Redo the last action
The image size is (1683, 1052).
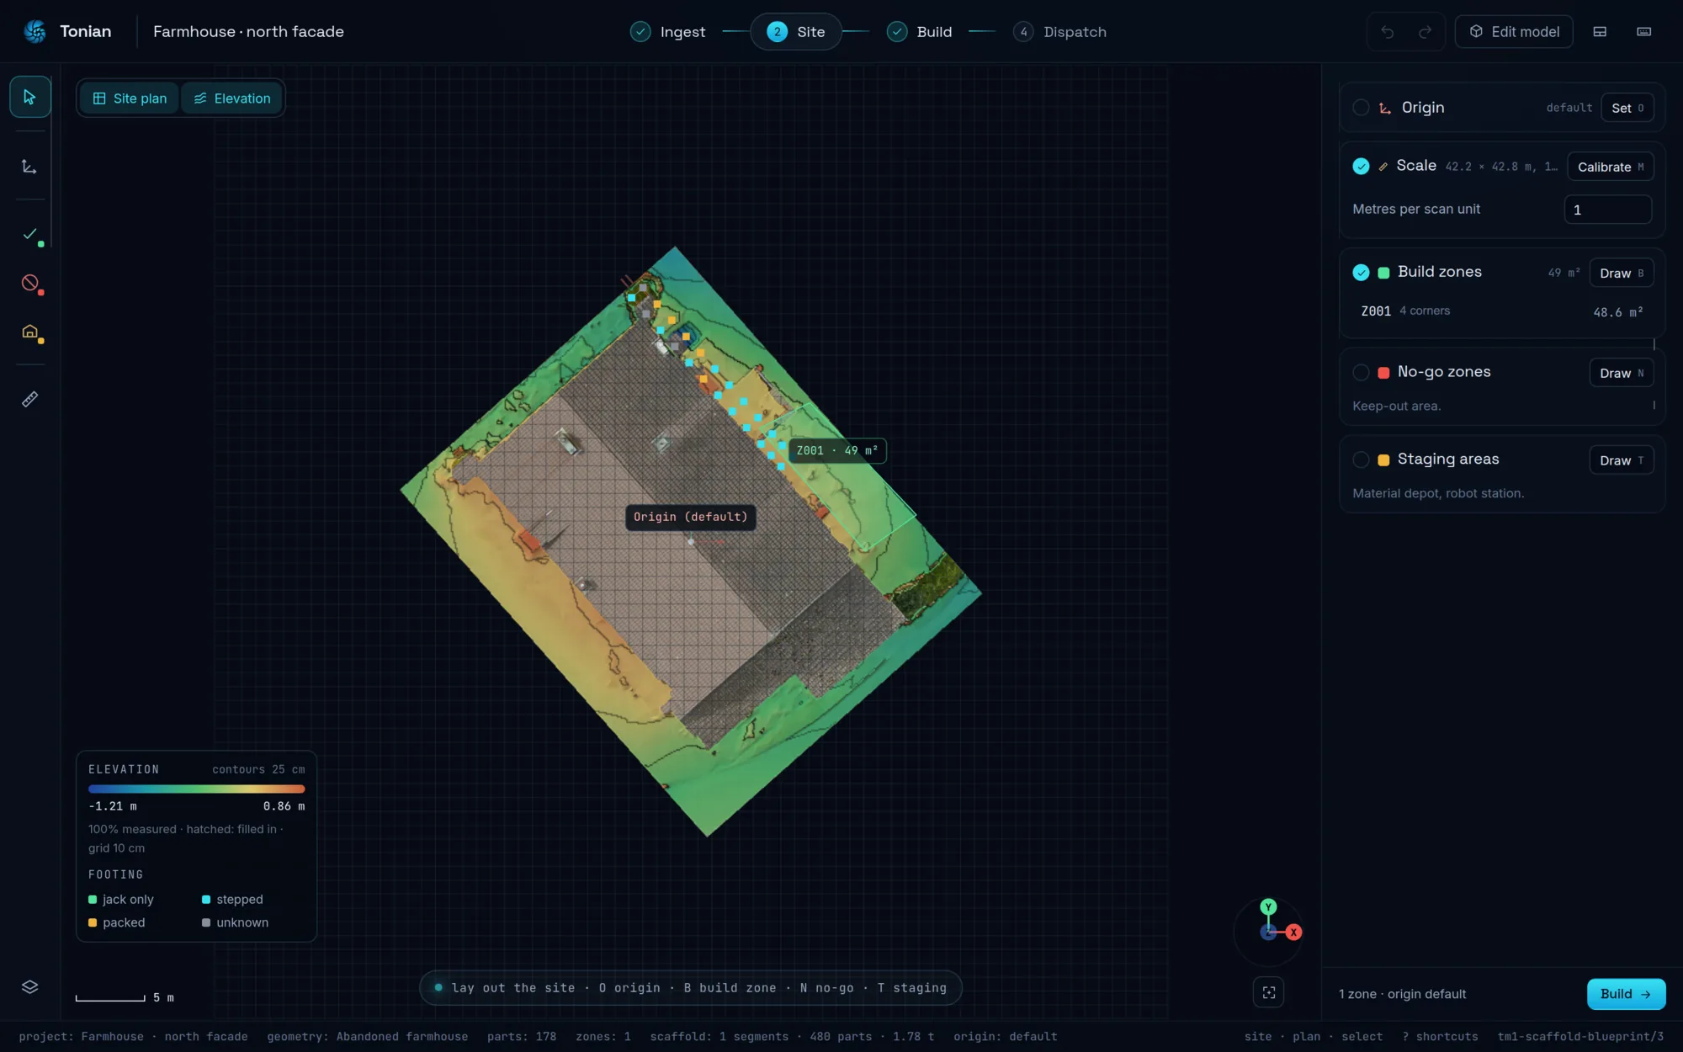[1425, 32]
